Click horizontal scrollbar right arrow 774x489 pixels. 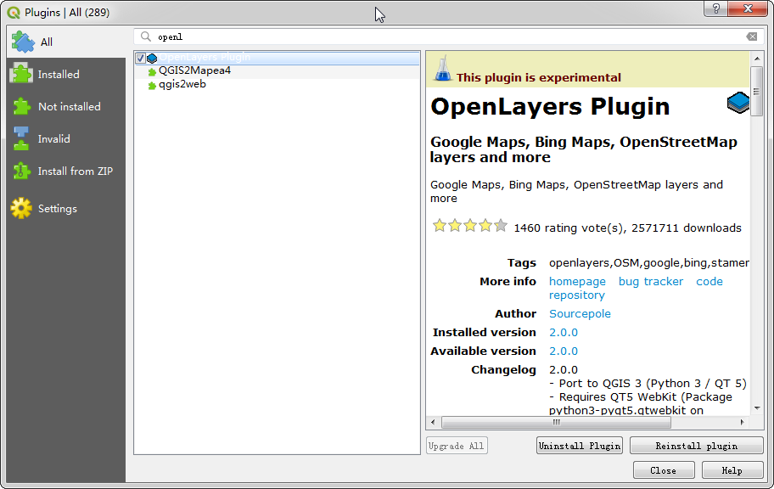[742, 422]
